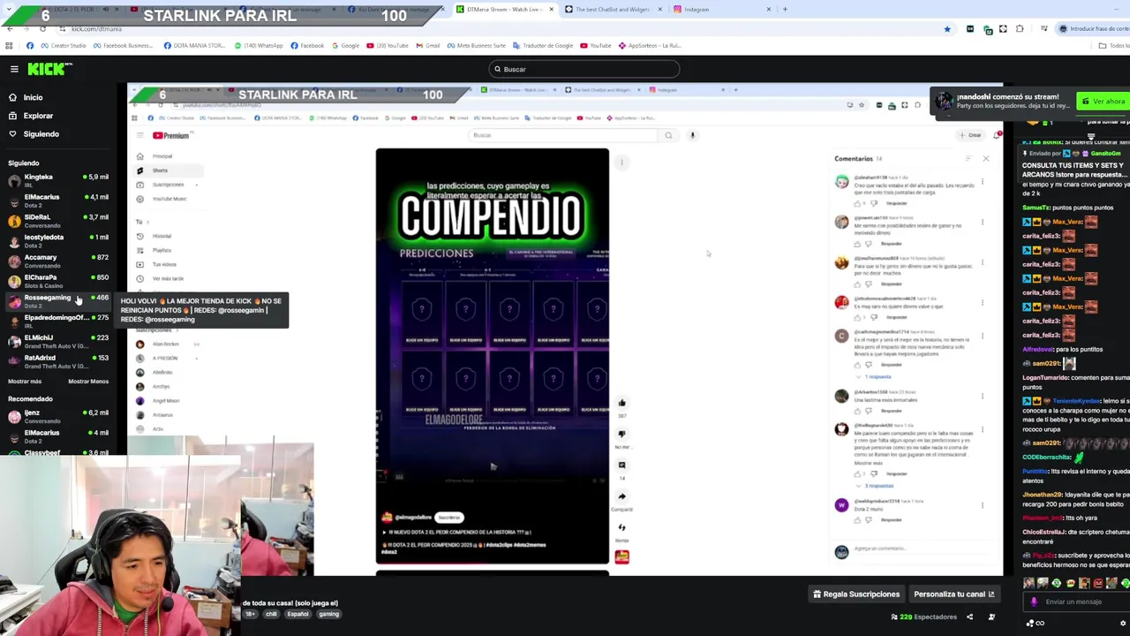This screenshot has height=636, width=1130.
Task: Click YouTube search magnifier in stream
Action: (x=668, y=135)
